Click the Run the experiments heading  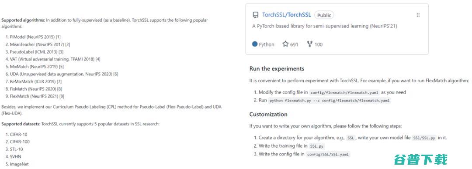click(x=277, y=69)
